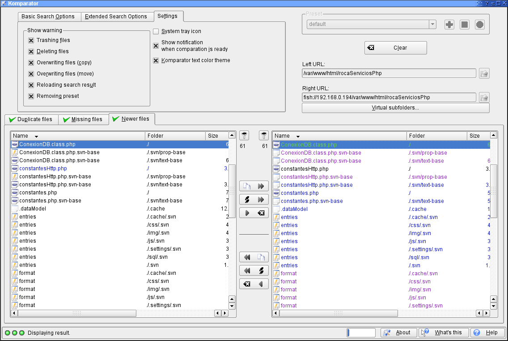
Task: Toggle Overwriting files (move) warning
Action: coord(31,74)
